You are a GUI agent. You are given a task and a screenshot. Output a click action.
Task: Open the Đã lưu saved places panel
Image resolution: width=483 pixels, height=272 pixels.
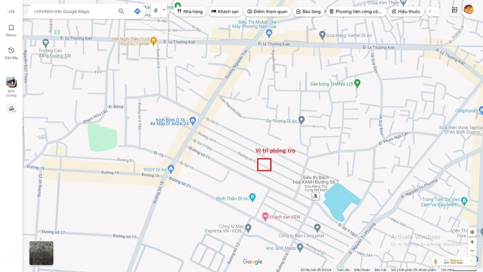pyautogui.click(x=11, y=30)
